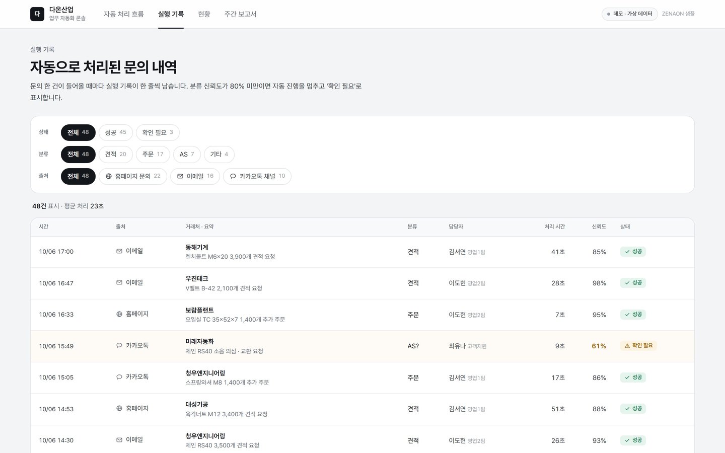The height and width of the screenshot is (453, 725).
Task: Click 동해기계 company name
Action: click(197, 247)
